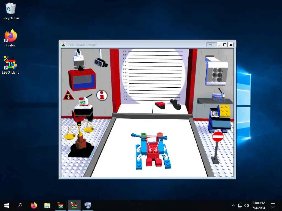Close the LEGO Island: Rebuilt window
This screenshot has height=211, width=282.
point(231,45)
